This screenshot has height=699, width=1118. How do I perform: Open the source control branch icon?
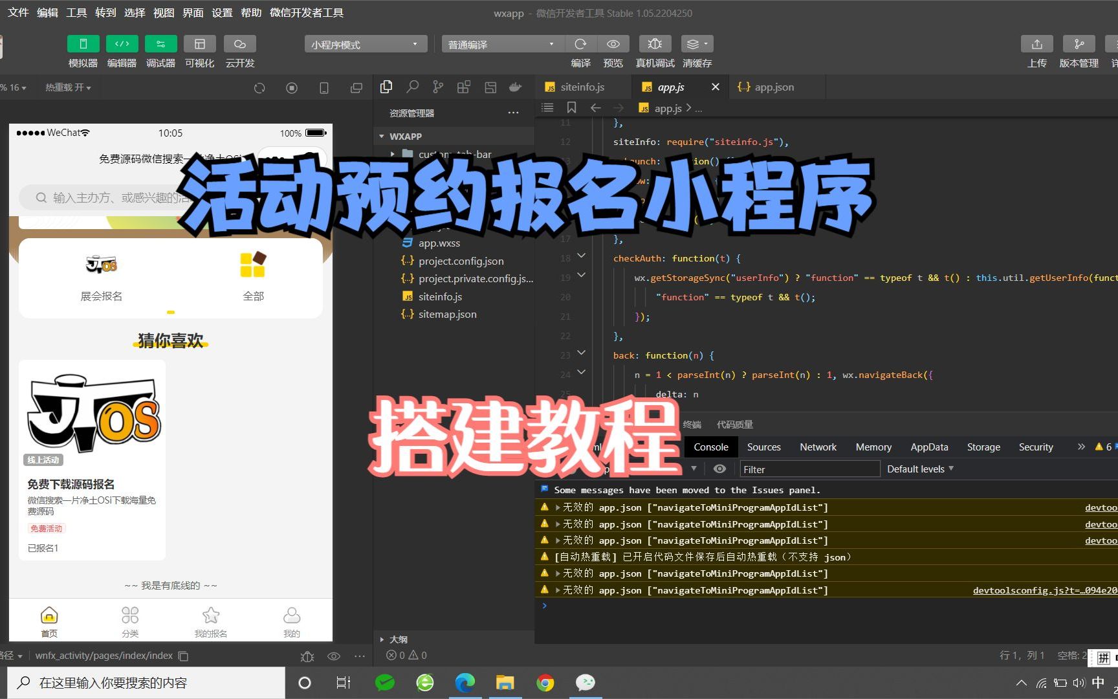(x=438, y=87)
